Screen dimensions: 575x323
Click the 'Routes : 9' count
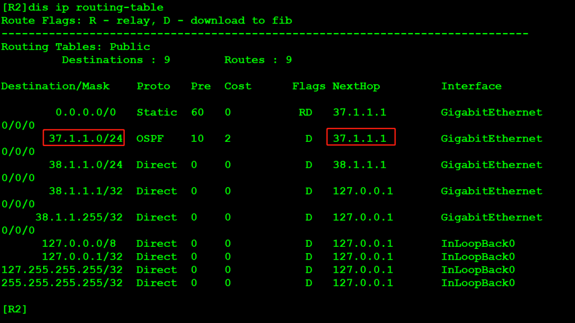pos(258,60)
